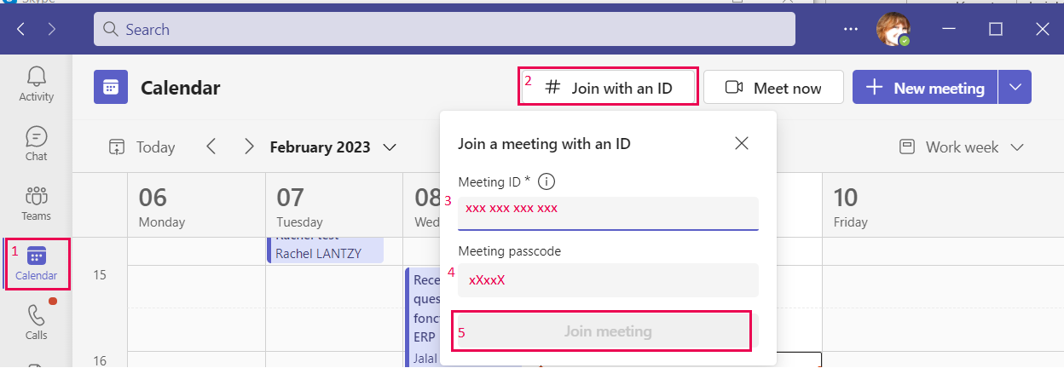Image resolution: width=1064 pixels, height=368 pixels.
Task: Focus the Meeting passcode field
Action: click(x=608, y=279)
